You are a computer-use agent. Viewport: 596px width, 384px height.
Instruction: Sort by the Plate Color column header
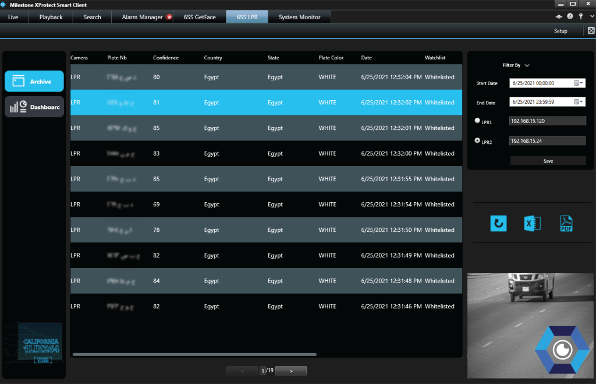[x=331, y=58]
